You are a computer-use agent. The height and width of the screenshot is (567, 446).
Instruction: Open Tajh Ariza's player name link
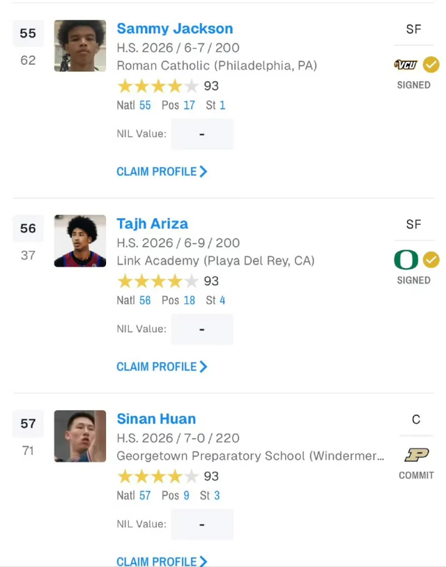click(152, 224)
